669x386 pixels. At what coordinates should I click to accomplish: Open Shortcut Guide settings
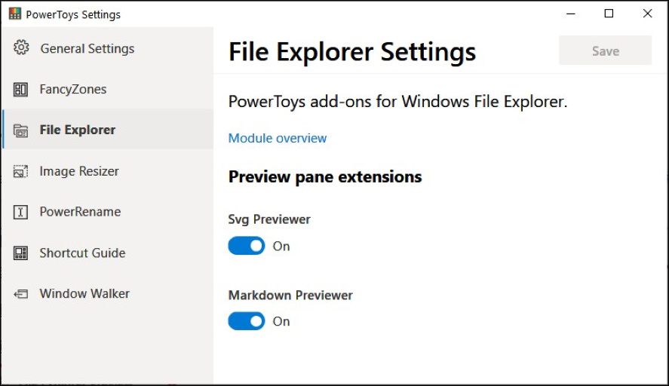coord(82,253)
